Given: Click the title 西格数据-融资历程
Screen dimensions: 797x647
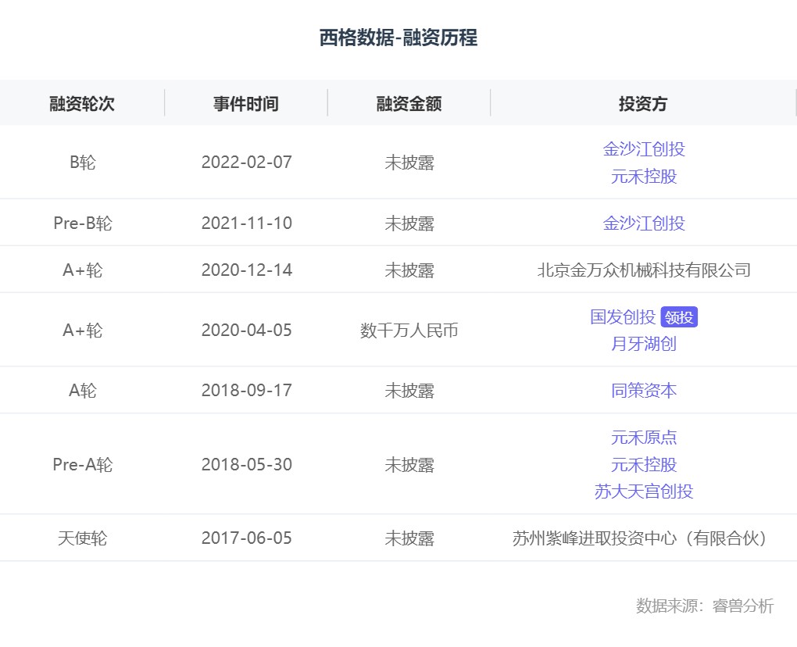Looking at the screenshot, I should coord(398,38).
